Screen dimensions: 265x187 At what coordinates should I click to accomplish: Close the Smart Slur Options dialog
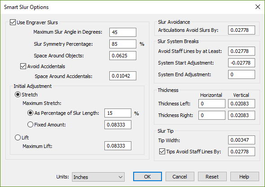[257, 7]
